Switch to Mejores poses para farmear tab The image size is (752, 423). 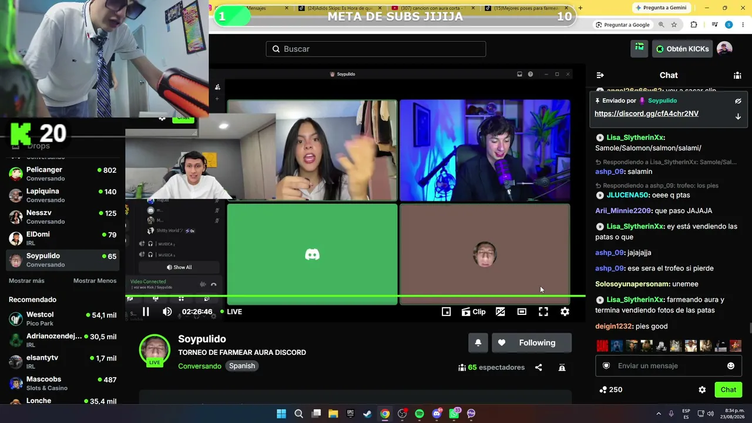click(x=527, y=8)
